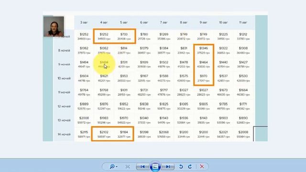
Task: Click the '11 ночей' row label
Action: 64,92
